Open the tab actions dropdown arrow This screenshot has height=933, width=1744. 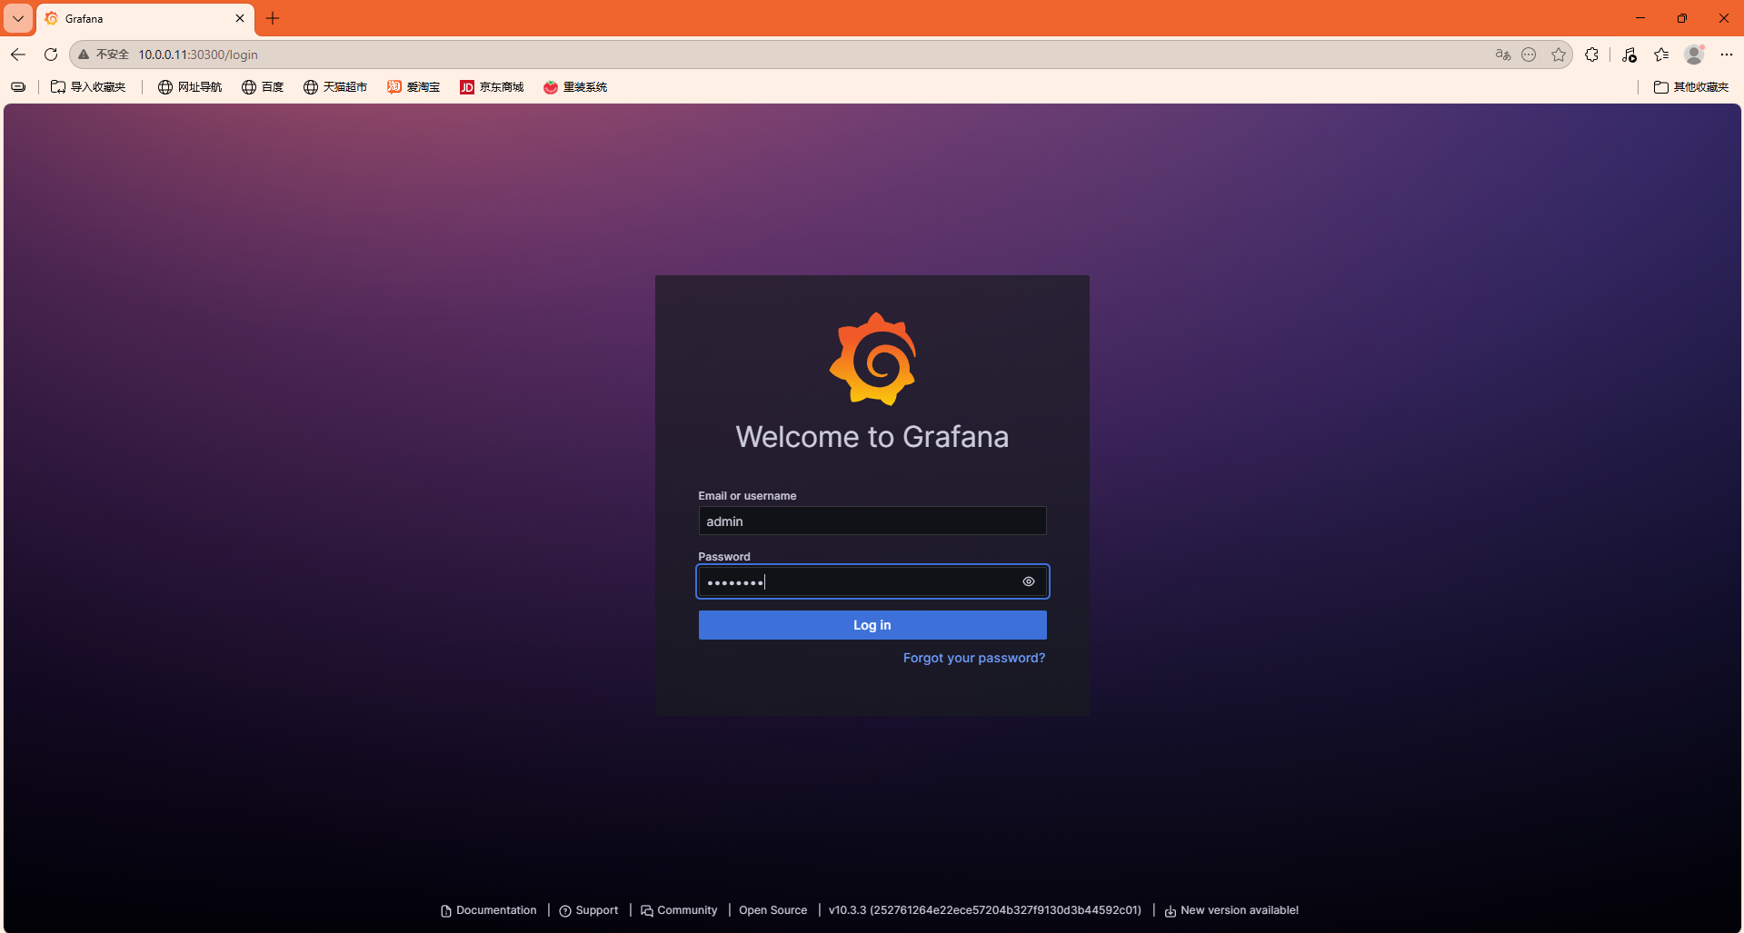(18, 18)
